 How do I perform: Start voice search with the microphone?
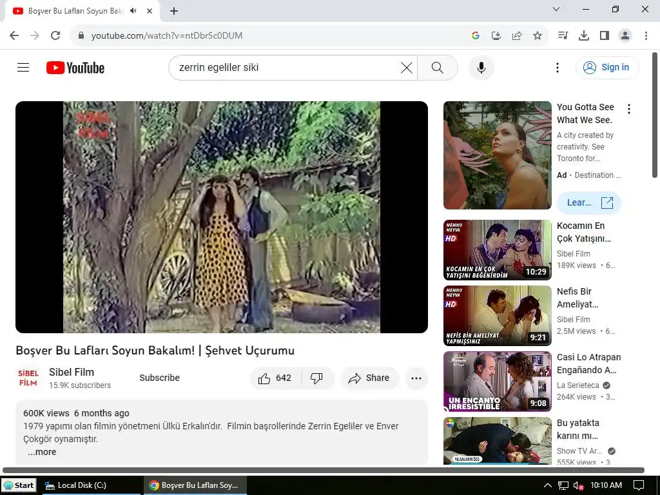pyautogui.click(x=481, y=67)
